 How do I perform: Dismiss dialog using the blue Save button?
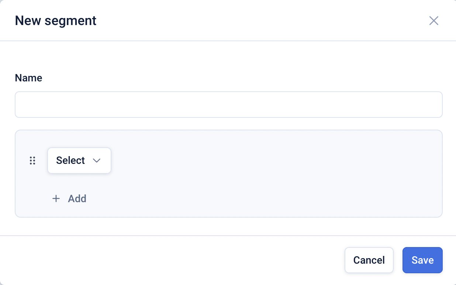[422, 260]
